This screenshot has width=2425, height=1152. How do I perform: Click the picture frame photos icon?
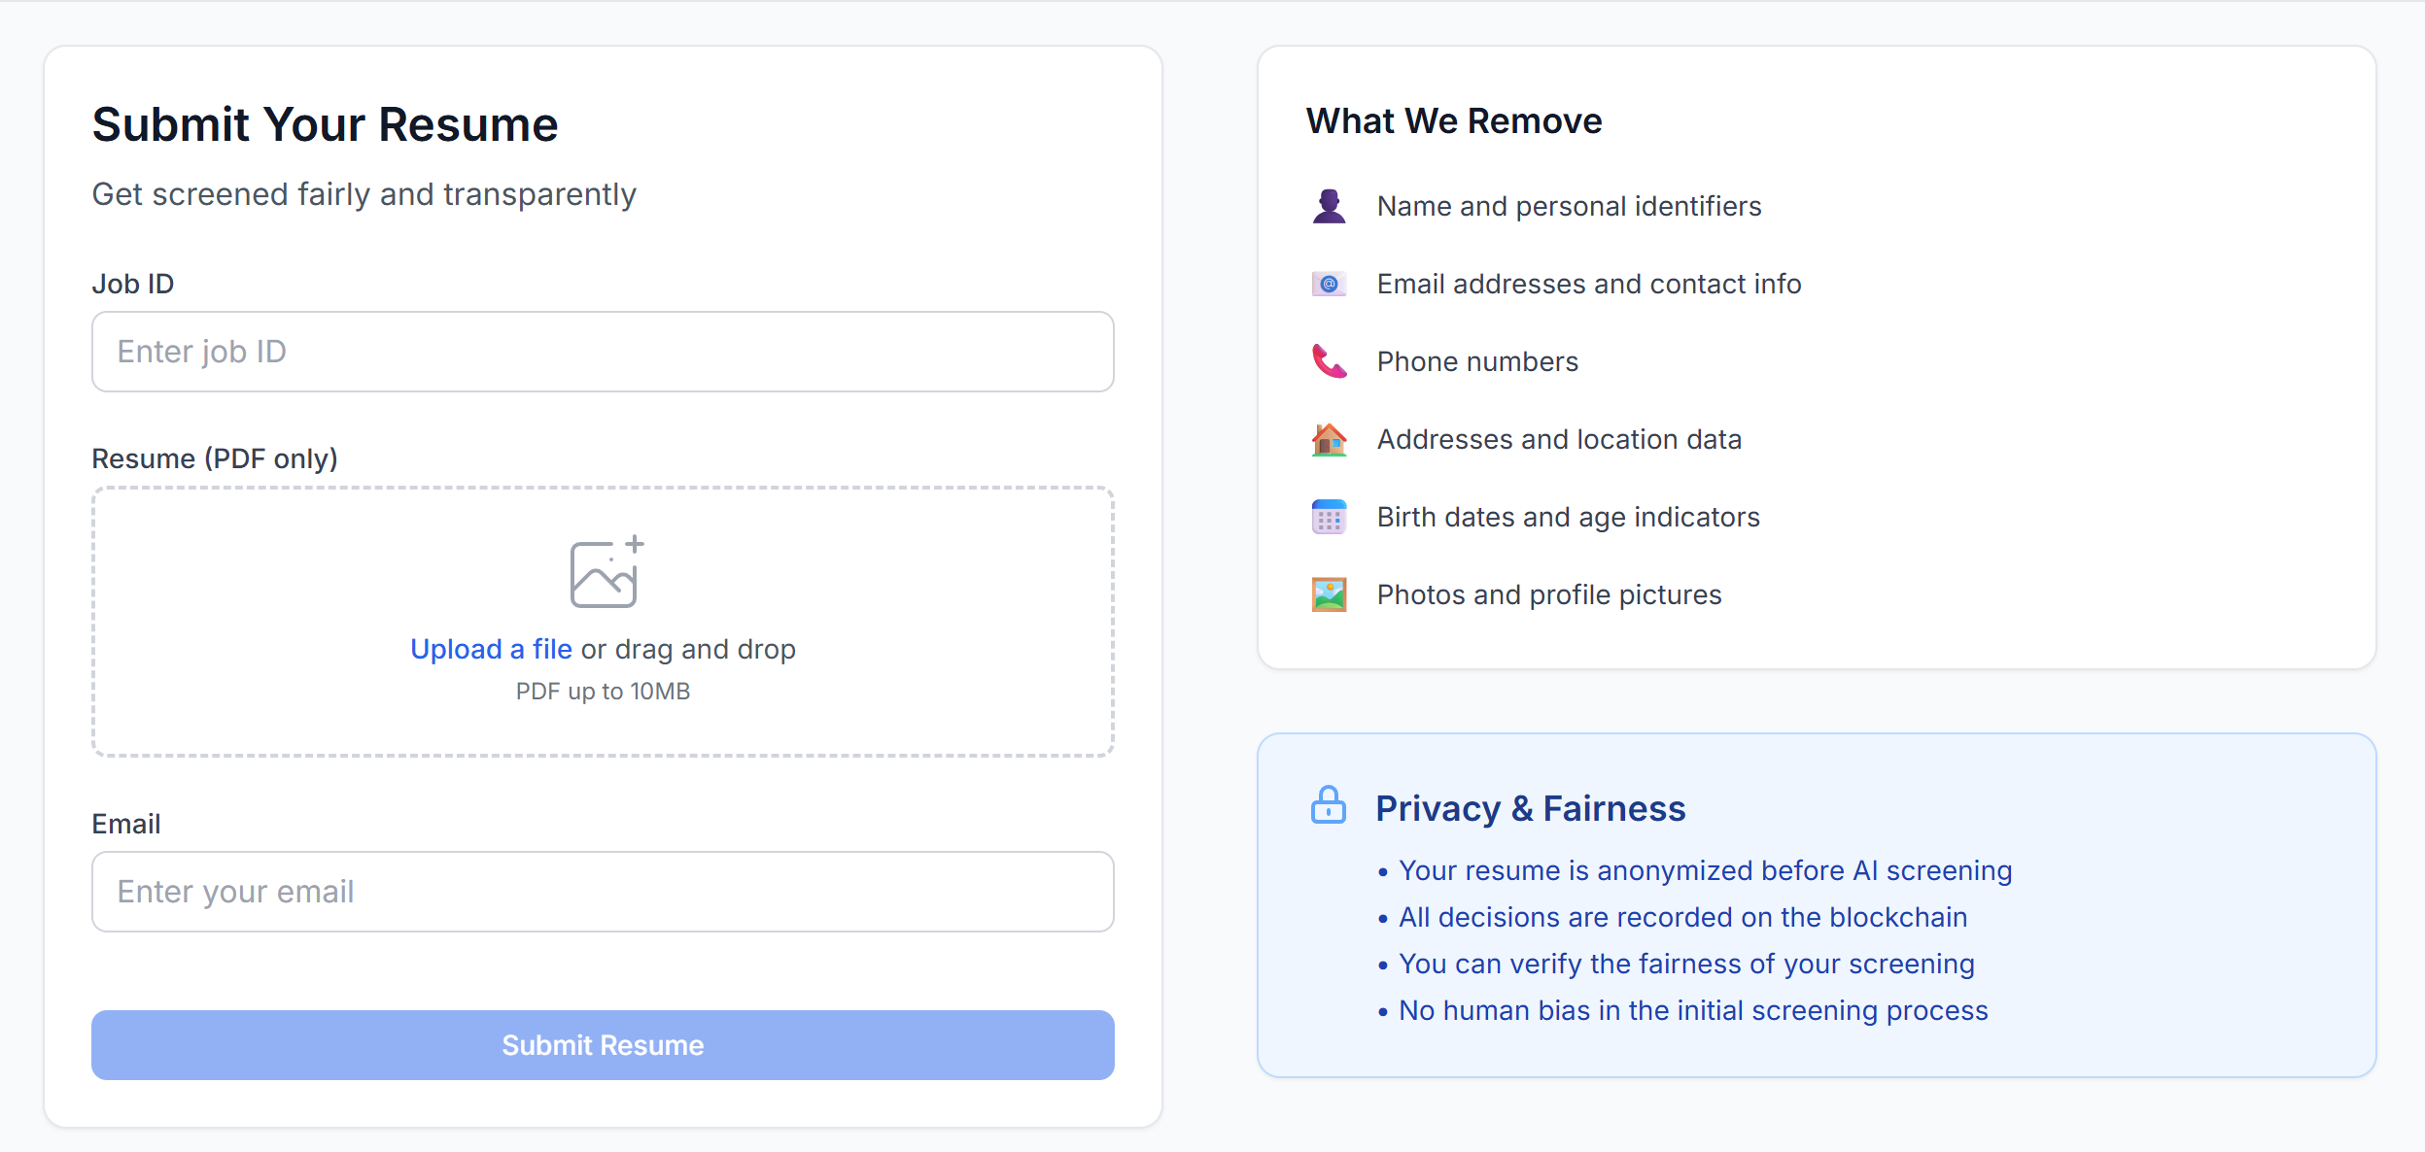1329,594
